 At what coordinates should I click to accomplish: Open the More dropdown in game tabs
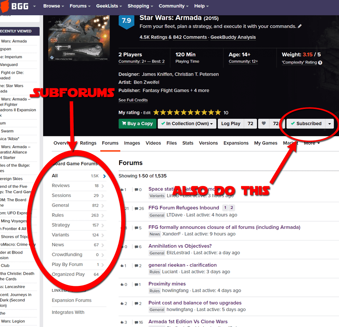[x=312, y=143]
